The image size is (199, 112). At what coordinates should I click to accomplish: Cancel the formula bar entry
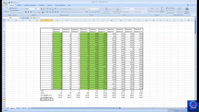[x=24, y=18]
